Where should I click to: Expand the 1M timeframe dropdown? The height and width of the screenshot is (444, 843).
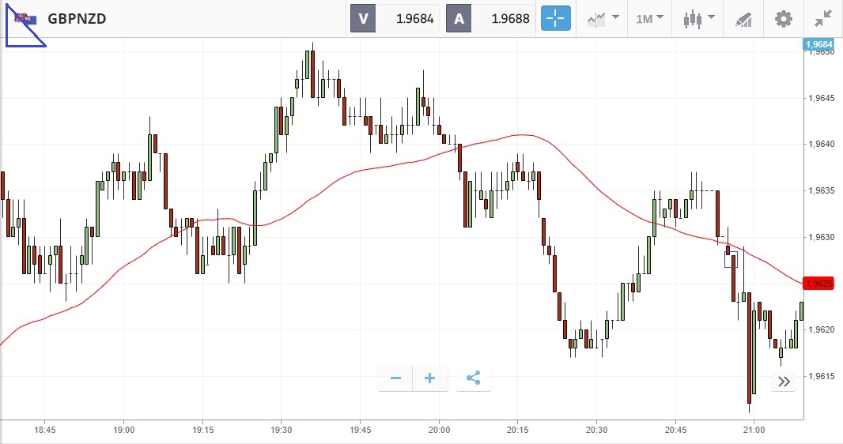[650, 18]
